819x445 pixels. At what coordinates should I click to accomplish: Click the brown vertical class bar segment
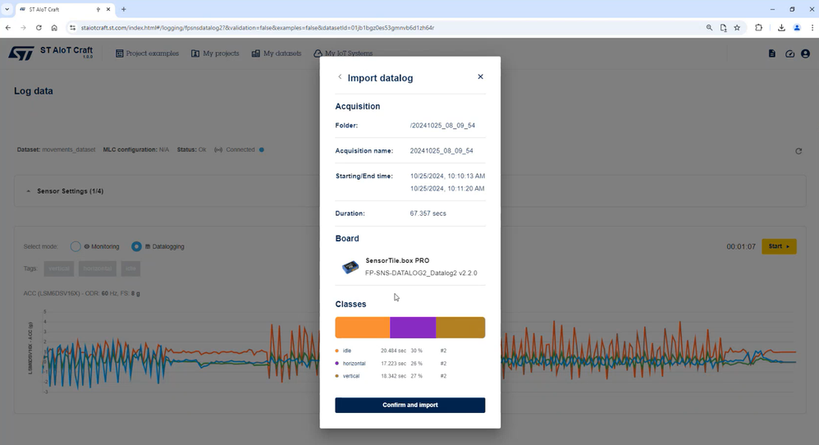click(x=460, y=328)
